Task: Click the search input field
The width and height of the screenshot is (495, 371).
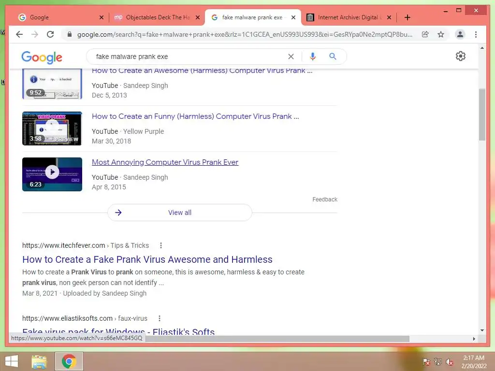Action: 189,57
